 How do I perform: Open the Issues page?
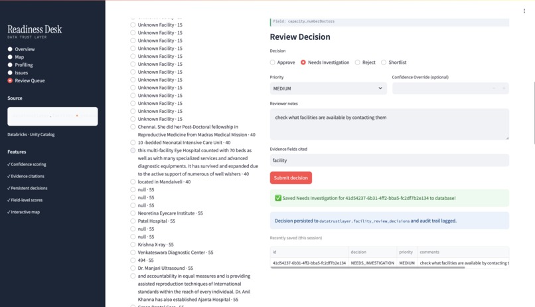18,72
